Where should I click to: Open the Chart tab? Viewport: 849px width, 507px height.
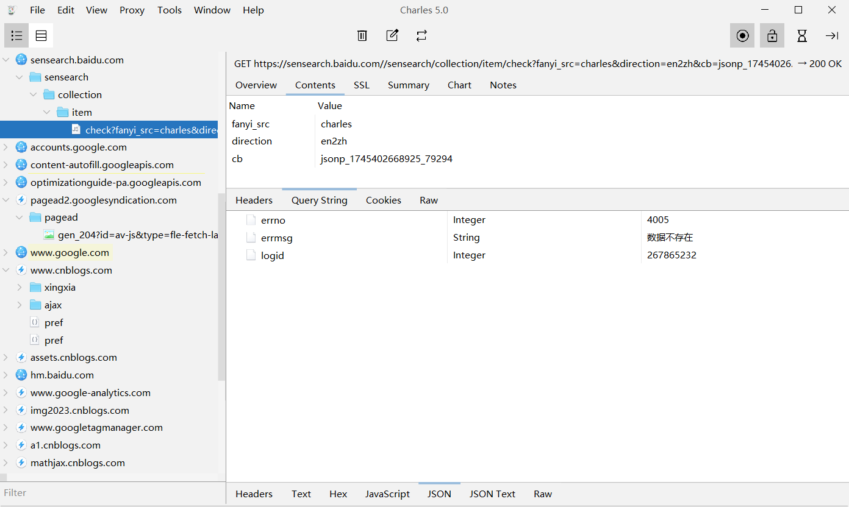click(x=459, y=85)
